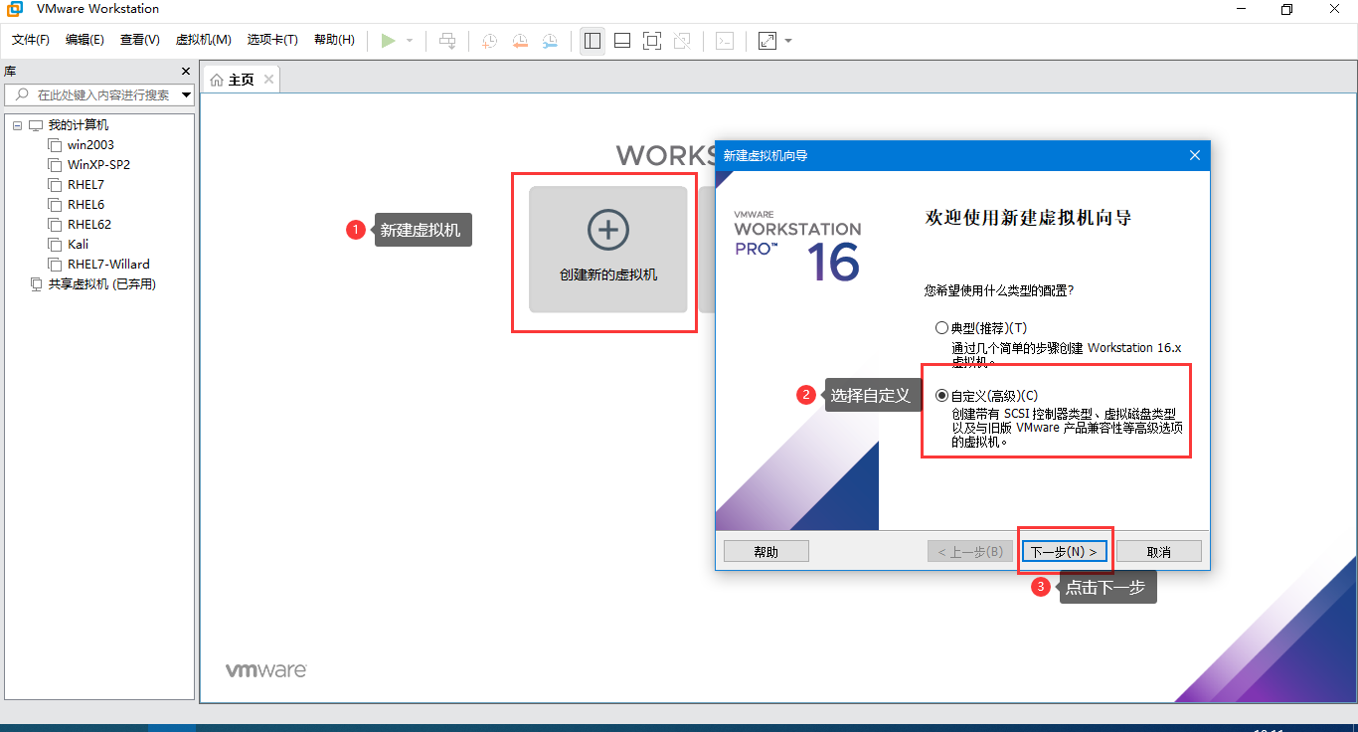Close the 库 library panel
1358x732 pixels.
(x=185, y=72)
